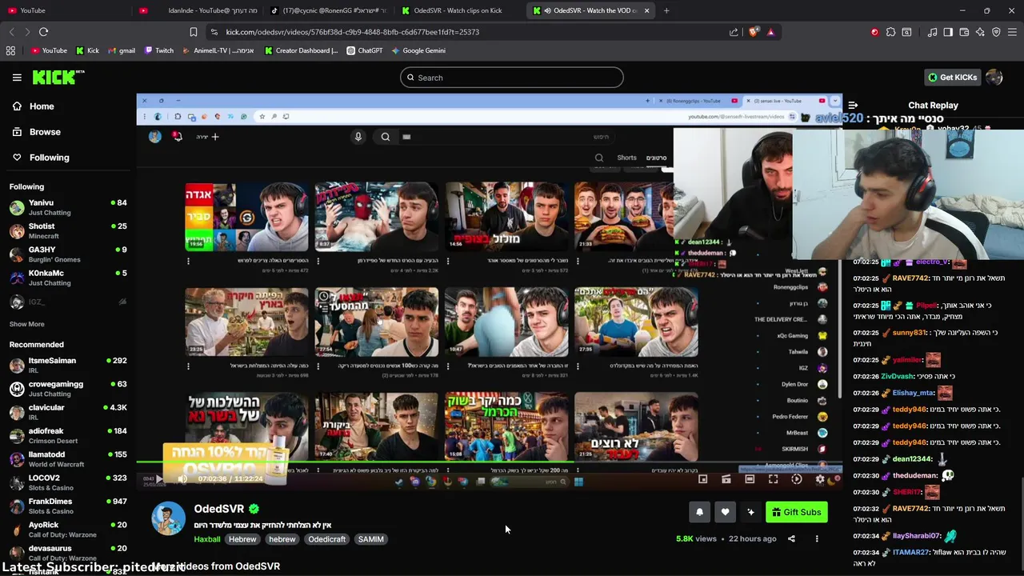Collapse the Chat Replay panel

(854, 106)
